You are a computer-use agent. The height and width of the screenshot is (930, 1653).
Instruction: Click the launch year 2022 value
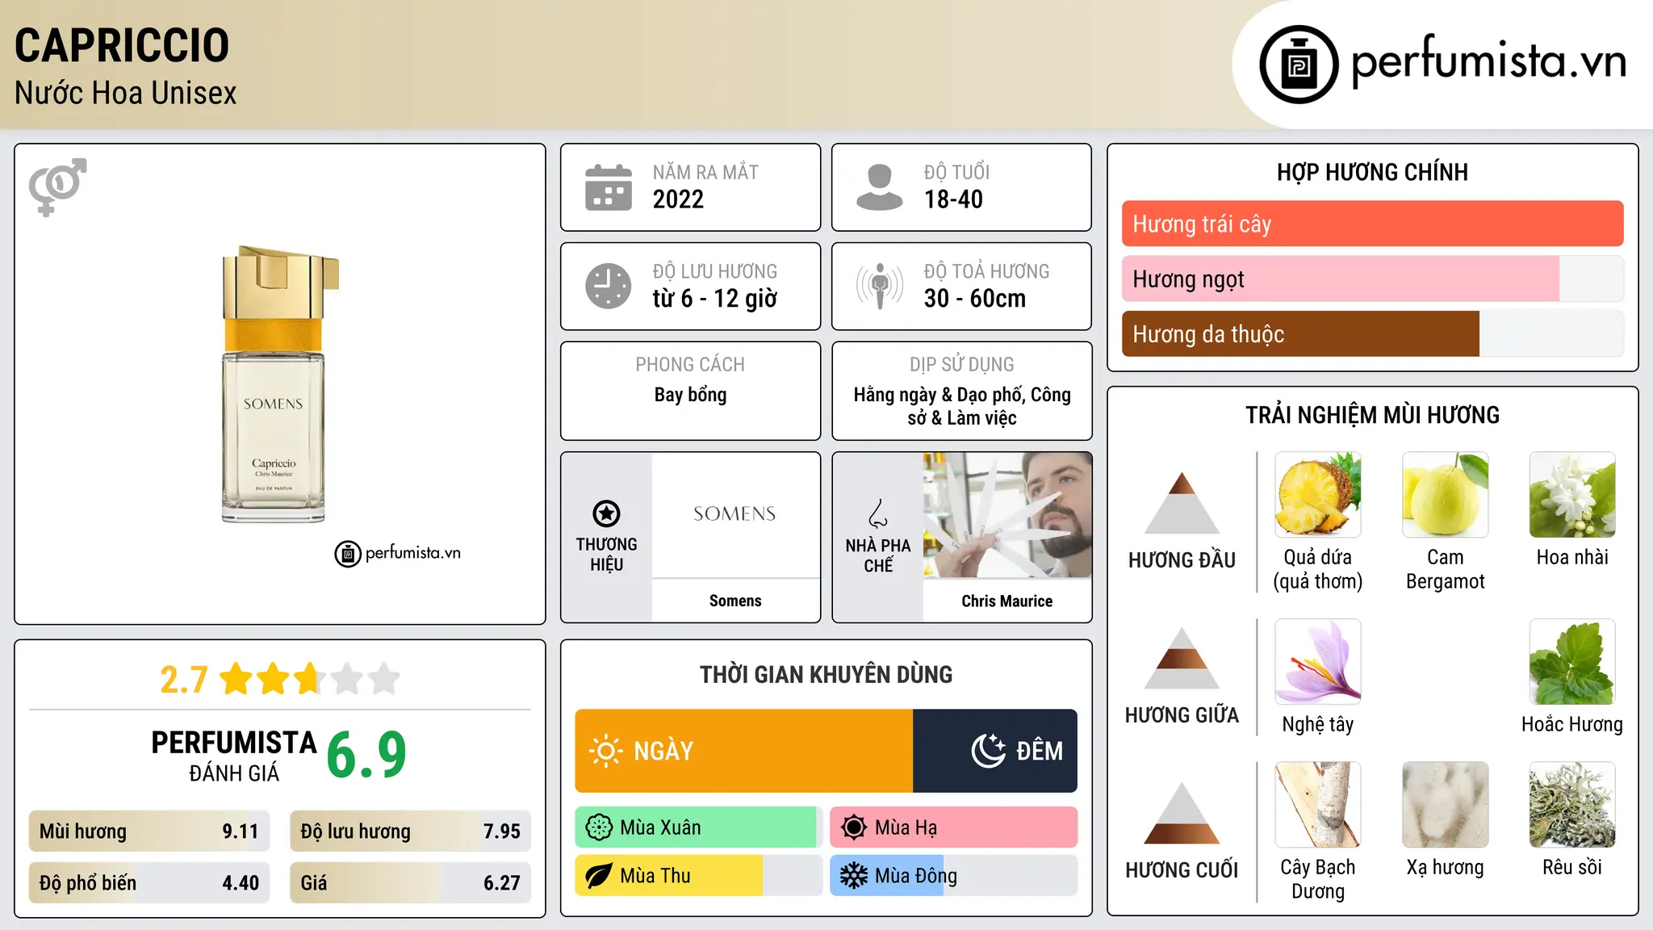(678, 199)
